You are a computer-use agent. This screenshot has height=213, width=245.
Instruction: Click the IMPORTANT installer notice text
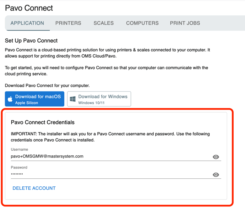click(110, 137)
